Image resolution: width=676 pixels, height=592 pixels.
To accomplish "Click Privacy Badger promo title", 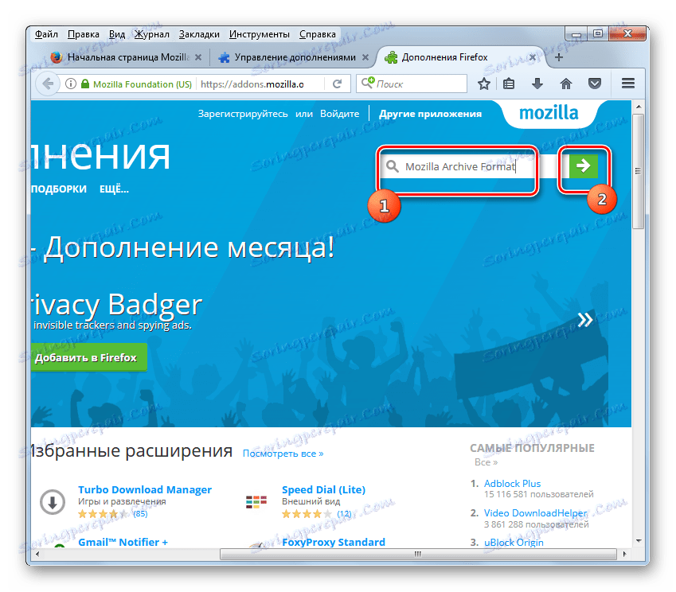I will [117, 305].
